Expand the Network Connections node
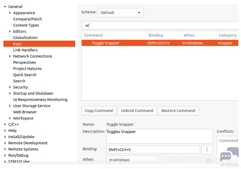 10,56
